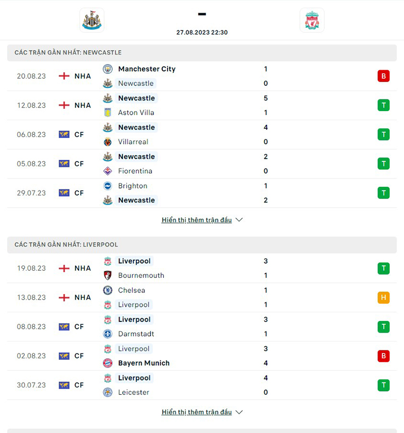Click the Liverpool crest in the header
The height and width of the screenshot is (433, 404).
[x=312, y=20]
